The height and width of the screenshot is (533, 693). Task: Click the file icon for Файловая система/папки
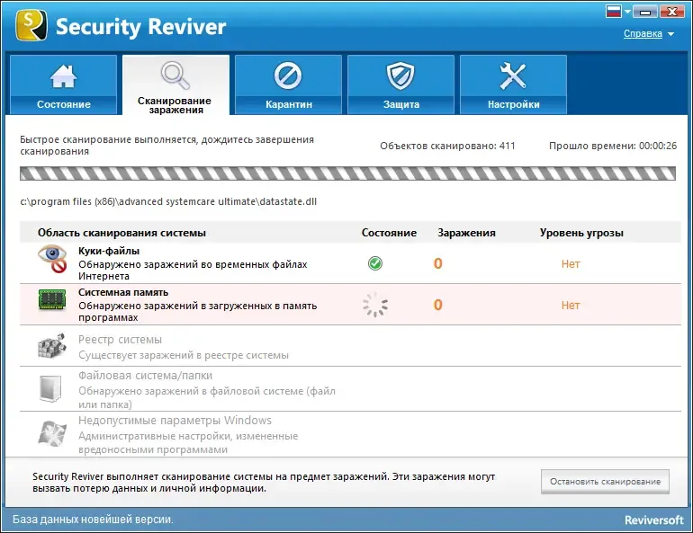coord(49,388)
